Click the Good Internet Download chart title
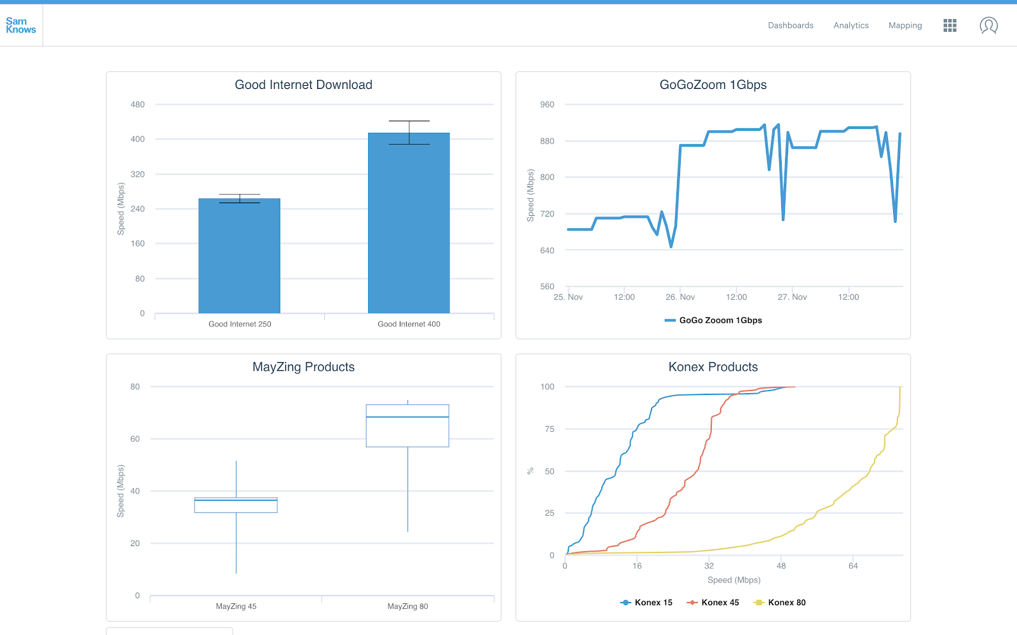 tap(304, 85)
